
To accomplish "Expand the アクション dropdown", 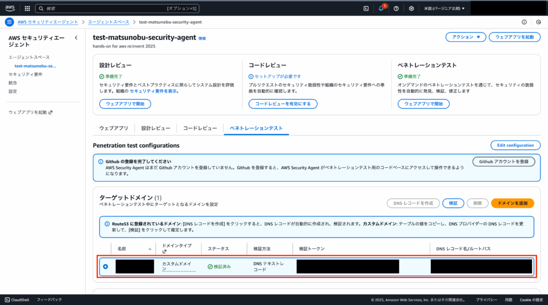I will [x=466, y=37].
